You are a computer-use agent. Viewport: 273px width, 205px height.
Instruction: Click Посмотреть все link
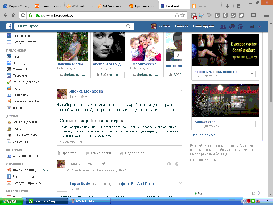[x=203, y=135]
